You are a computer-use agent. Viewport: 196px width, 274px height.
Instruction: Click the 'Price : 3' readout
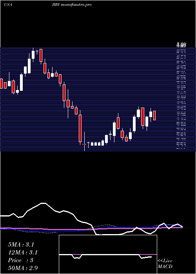point(20,260)
